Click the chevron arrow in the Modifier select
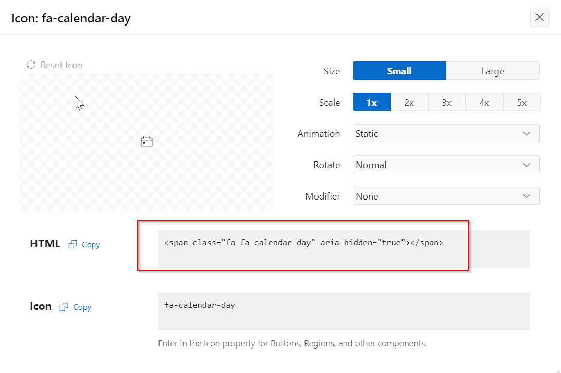This screenshot has height=373, width=561. [x=526, y=196]
